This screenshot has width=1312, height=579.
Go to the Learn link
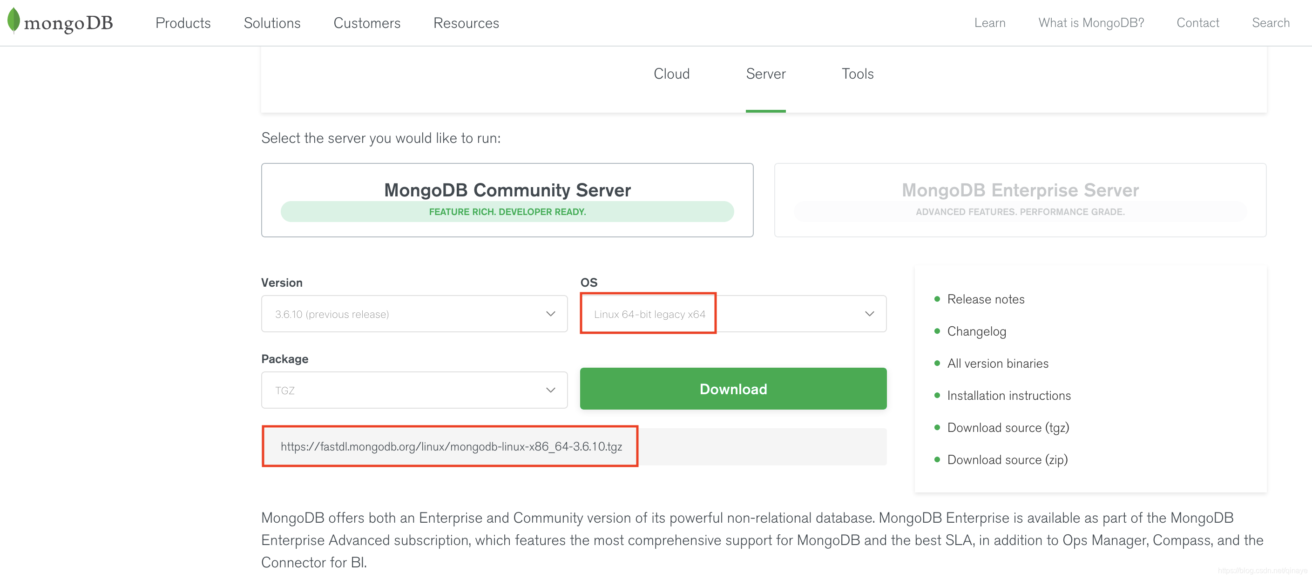click(990, 23)
